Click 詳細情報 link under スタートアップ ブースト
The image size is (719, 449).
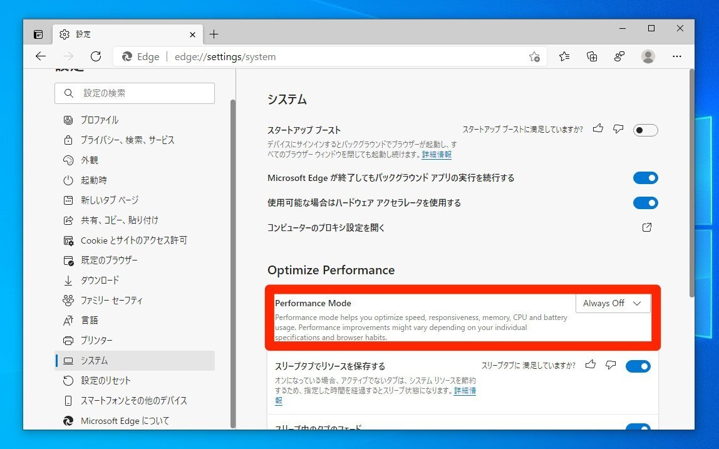[x=437, y=155]
